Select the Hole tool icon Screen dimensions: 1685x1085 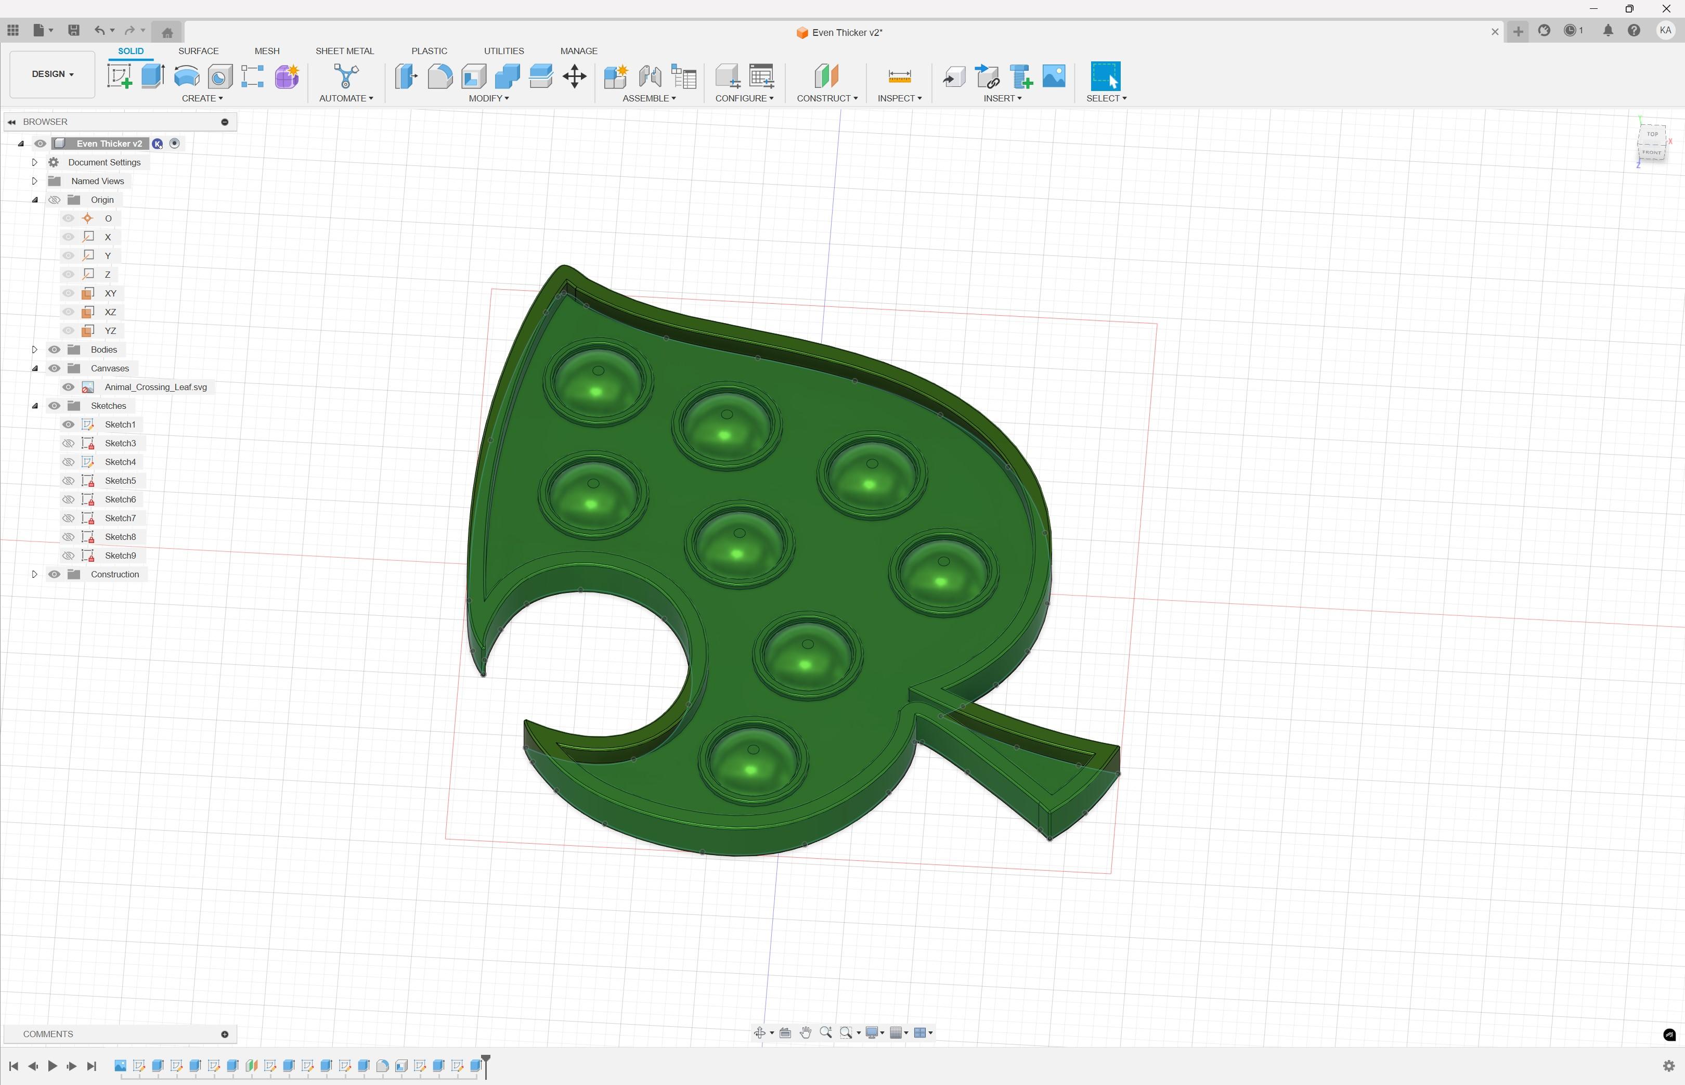point(220,76)
